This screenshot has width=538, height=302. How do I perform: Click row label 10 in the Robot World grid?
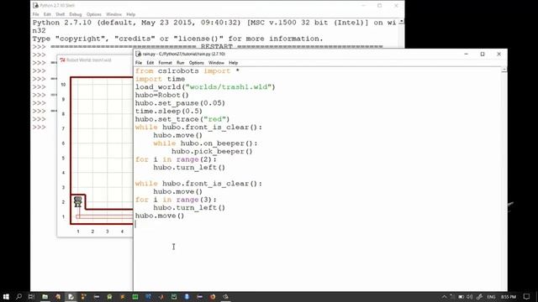(x=63, y=85)
